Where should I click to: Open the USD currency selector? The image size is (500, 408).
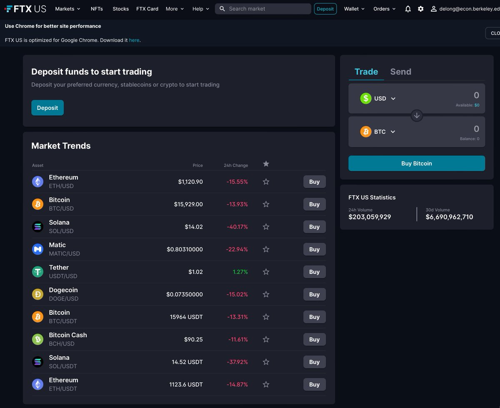tap(378, 99)
